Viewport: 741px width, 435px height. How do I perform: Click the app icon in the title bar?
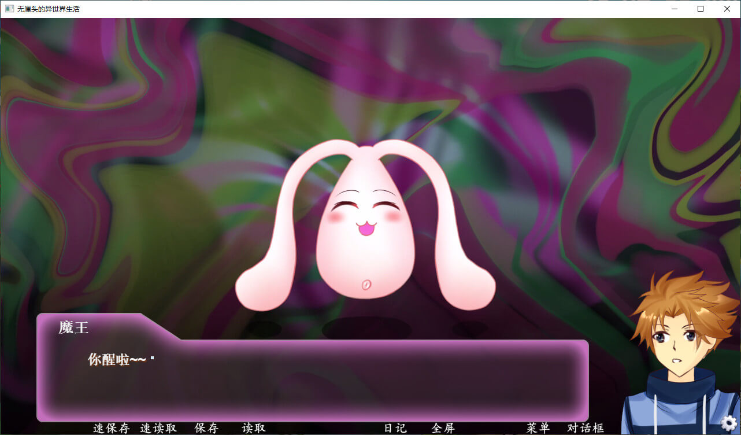click(9, 9)
